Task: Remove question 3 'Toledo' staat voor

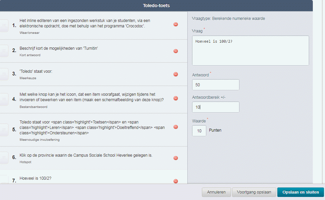Action: click(x=176, y=74)
